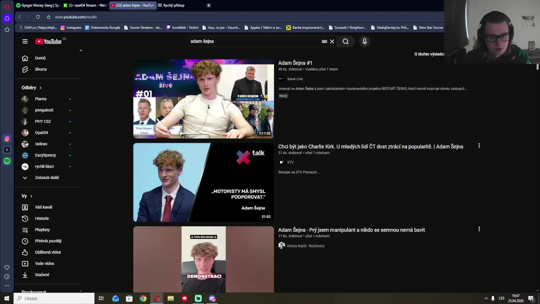
Task: Expand Zobrazit další subscriptions
Action: 47,178
